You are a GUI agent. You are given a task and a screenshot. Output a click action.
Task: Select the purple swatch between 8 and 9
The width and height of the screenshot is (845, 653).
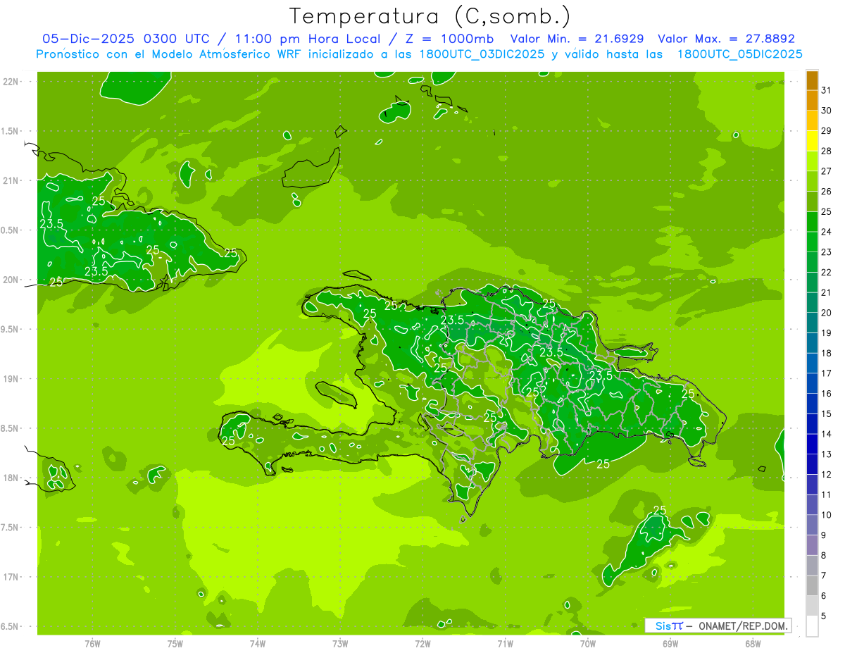tap(812, 545)
